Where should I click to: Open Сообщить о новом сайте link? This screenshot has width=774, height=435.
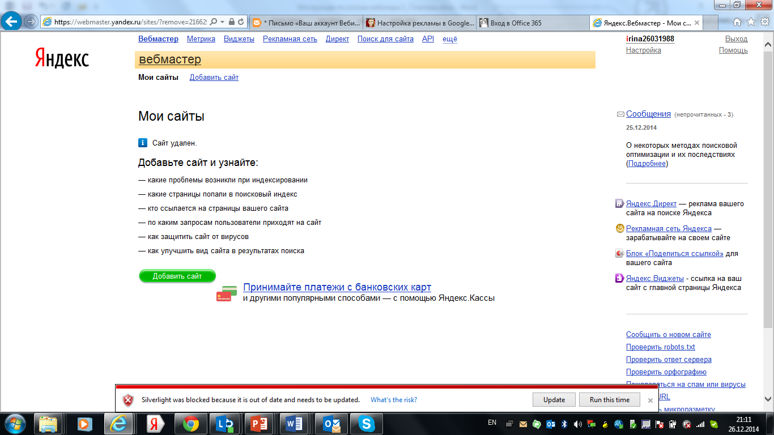(x=669, y=335)
